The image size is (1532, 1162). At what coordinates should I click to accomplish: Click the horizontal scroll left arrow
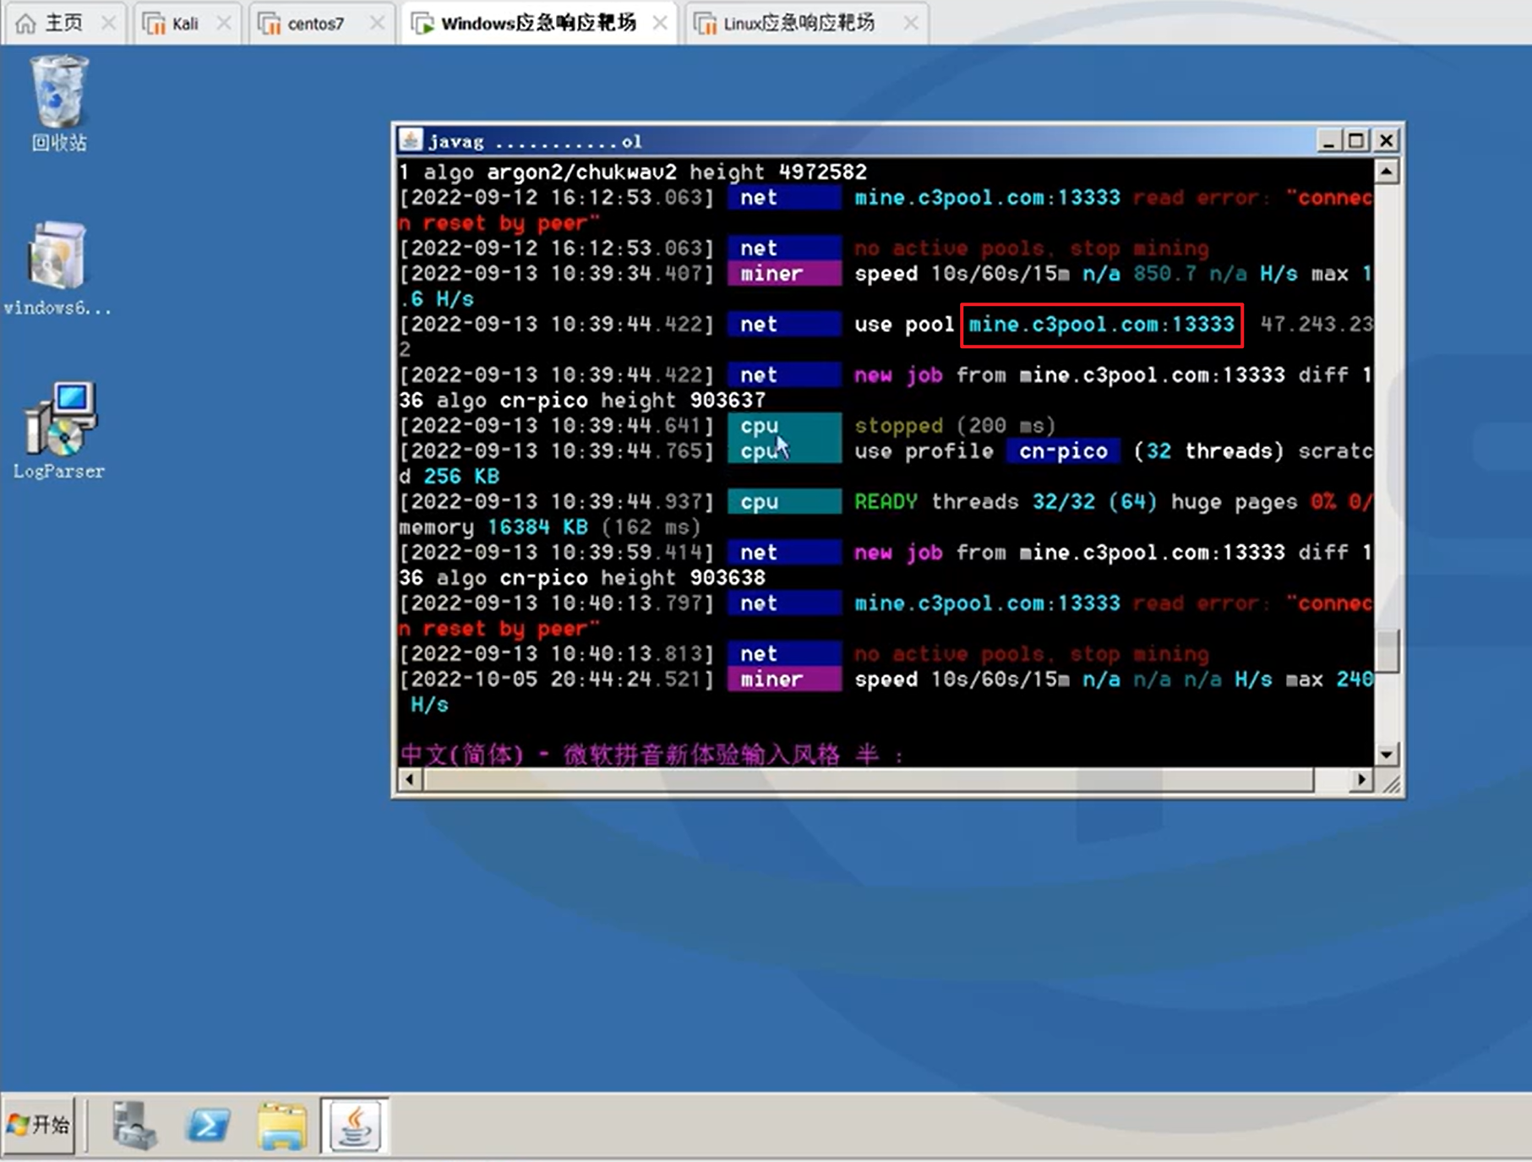pos(410,779)
